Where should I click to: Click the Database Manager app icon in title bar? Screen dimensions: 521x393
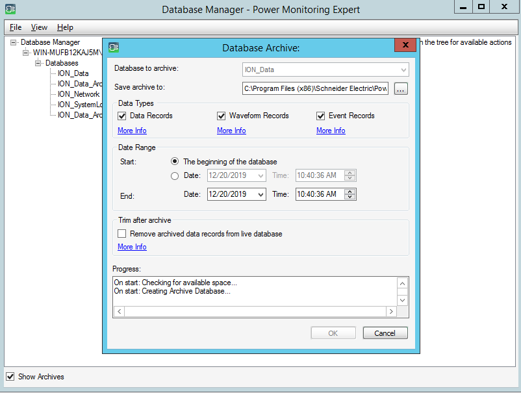pyautogui.click(x=10, y=9)
